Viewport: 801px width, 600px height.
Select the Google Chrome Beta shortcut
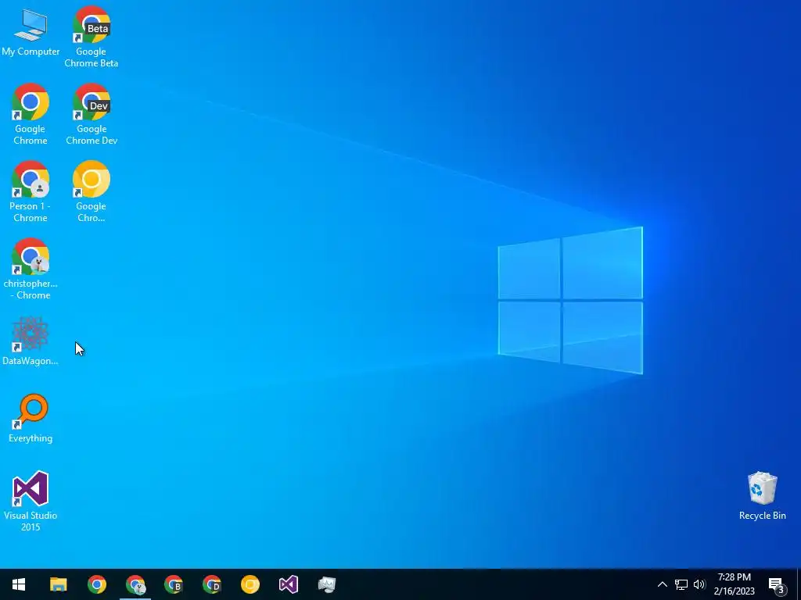(91, 37)
